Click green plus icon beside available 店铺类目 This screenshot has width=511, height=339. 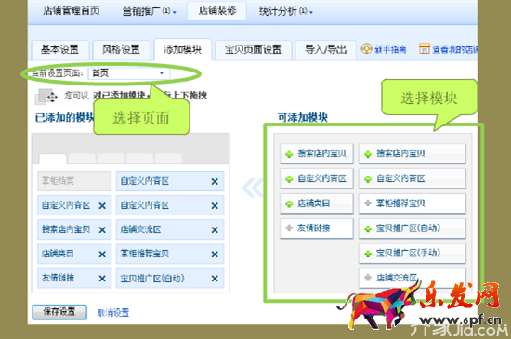coord(289,203)
